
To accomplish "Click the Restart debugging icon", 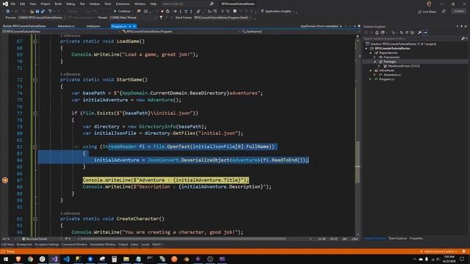I will tap(168, 12).
